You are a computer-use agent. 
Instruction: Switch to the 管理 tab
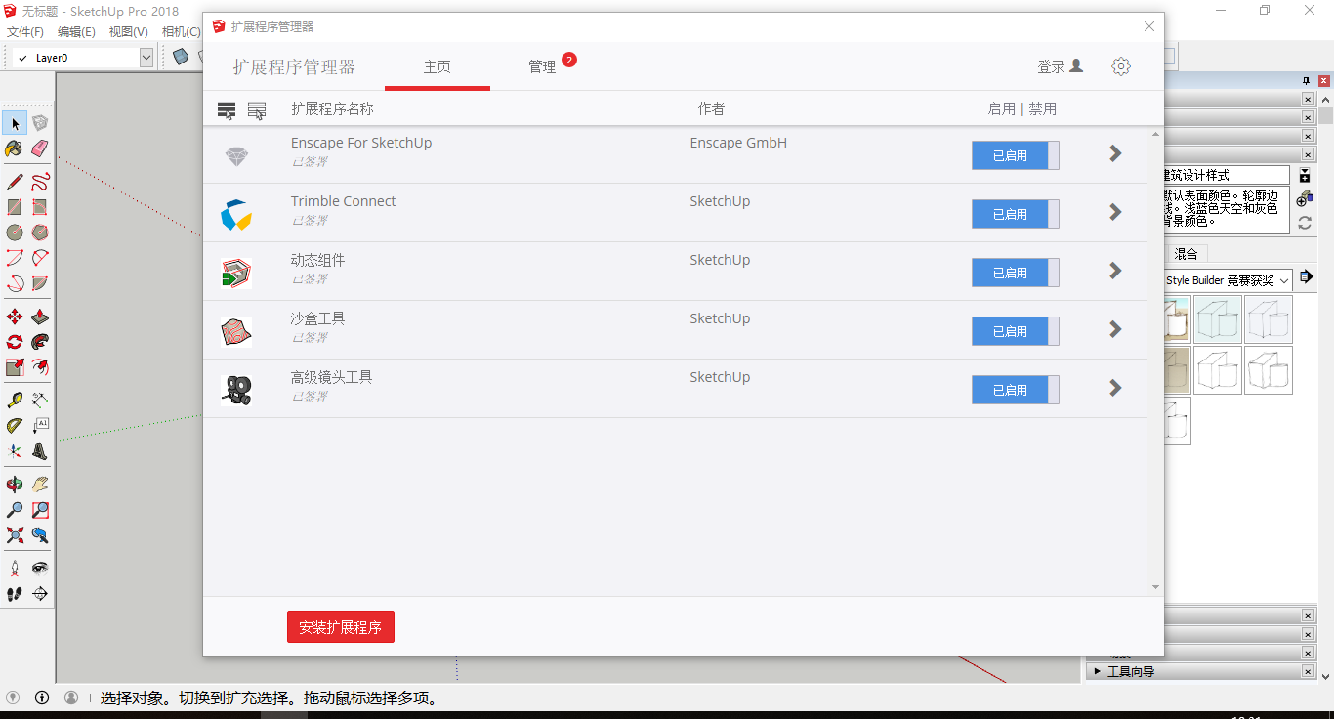pyautogui.click(x=542, y=66)
